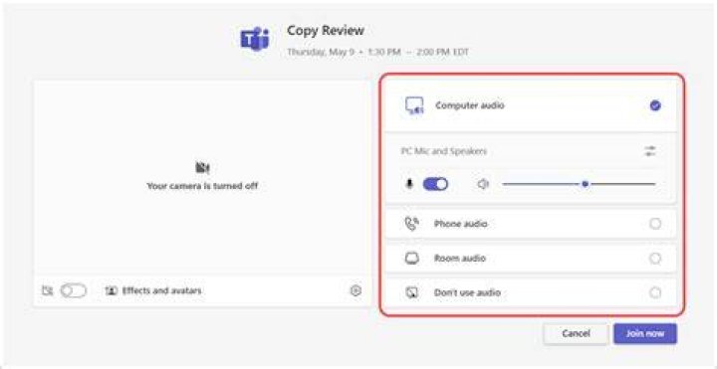Open the video settings gear icon
Image resolution: width=717 pixels, height=369 pixels.
tap(356, 290)
